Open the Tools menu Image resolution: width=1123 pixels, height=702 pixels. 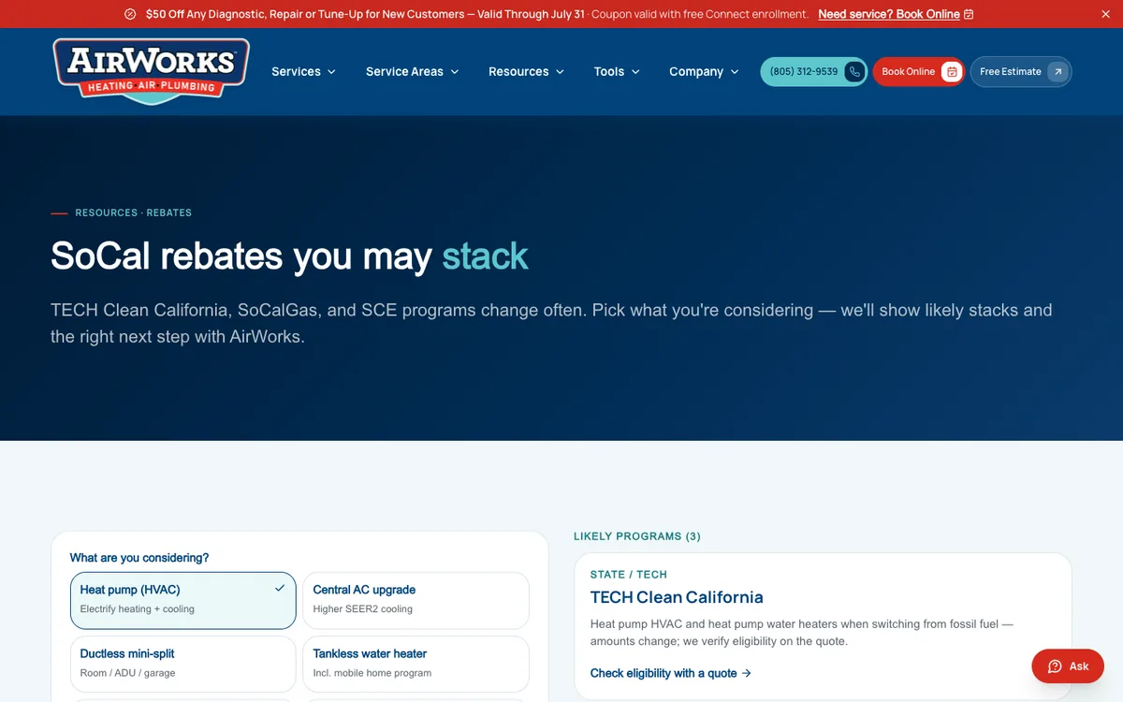tap(617, 72)
